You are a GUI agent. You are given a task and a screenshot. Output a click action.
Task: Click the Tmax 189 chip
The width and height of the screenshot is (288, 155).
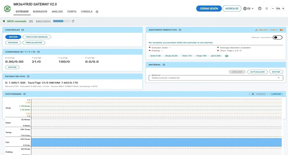[x=201, y=56]
